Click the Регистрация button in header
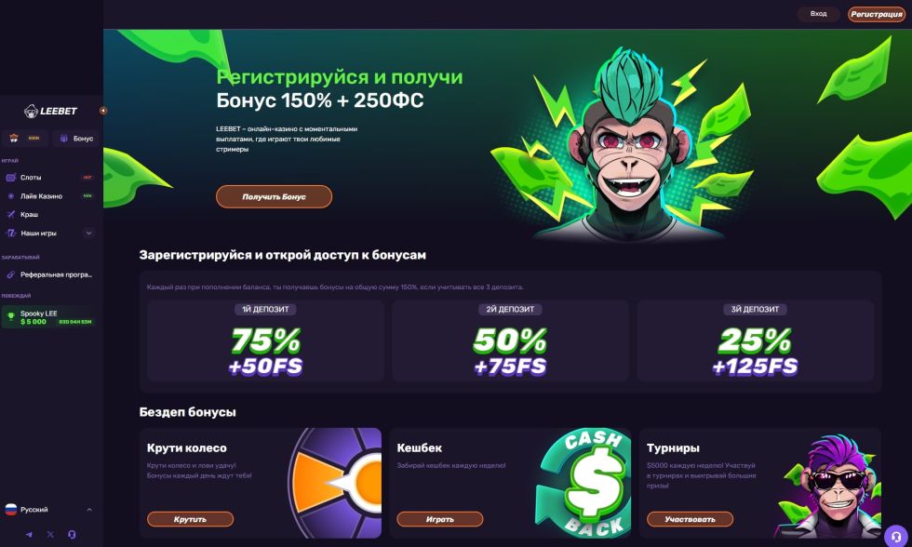Viewport: 912px width, 547px height. [876, 14]
